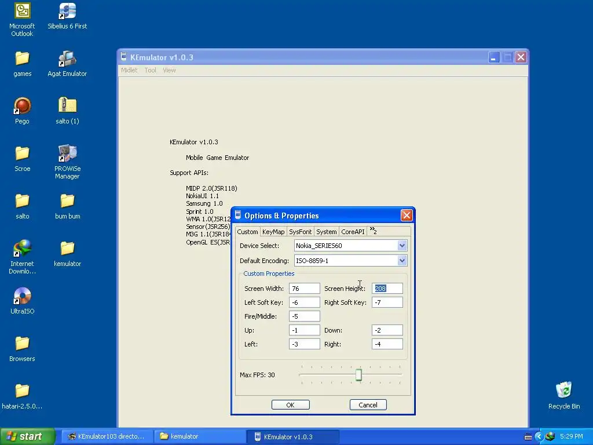Open the Default Encoding dropdown
Image resolution: width=593 pixels, height=445 pixels.
[402, 260]
